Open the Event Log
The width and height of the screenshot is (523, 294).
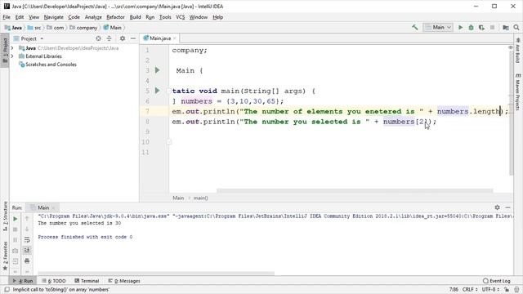pyautogui.click(x=497, y=281)
